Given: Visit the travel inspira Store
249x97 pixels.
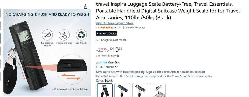Looking at the screenshot, I should 115,23.
